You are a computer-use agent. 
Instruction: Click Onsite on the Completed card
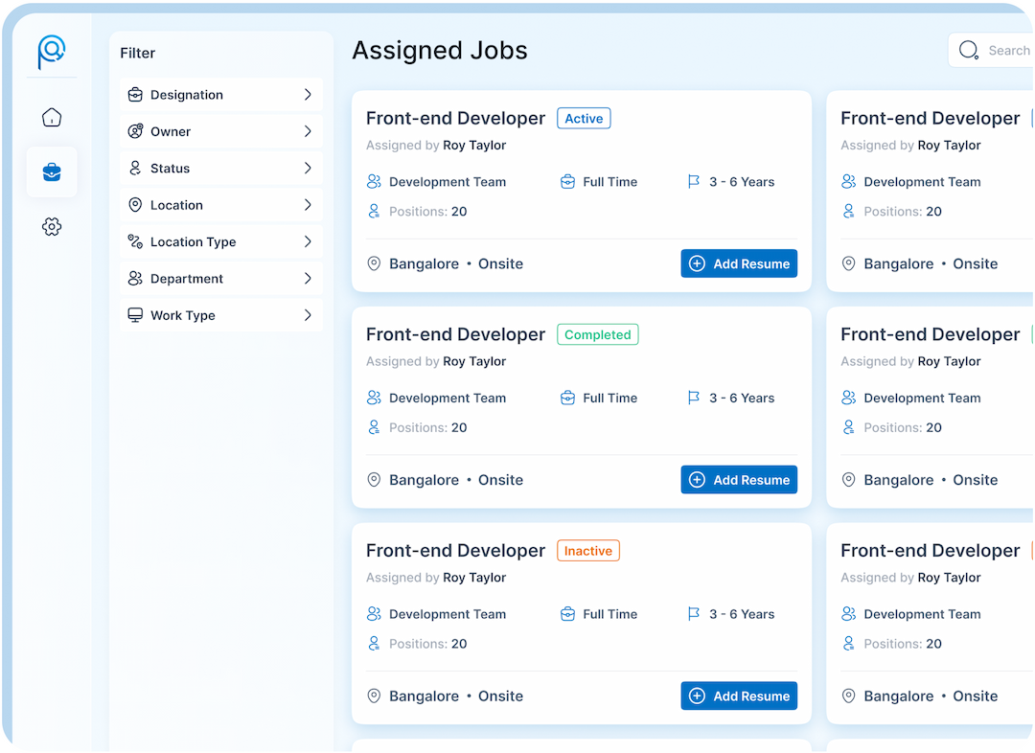500,480
